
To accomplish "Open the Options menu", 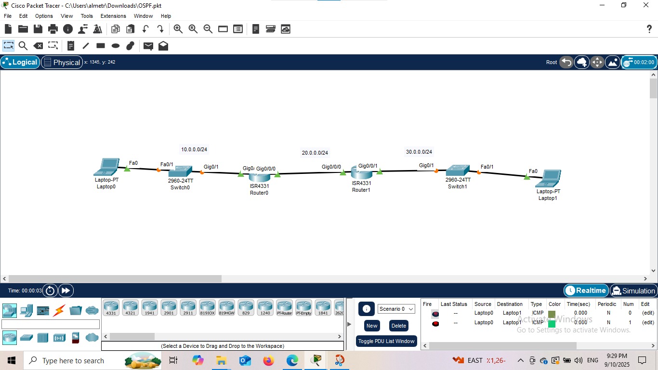I will pos(44,16).
